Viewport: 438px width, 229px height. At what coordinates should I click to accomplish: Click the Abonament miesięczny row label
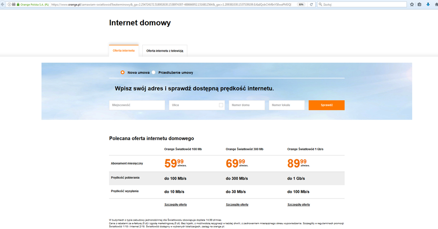pos(127,163)
